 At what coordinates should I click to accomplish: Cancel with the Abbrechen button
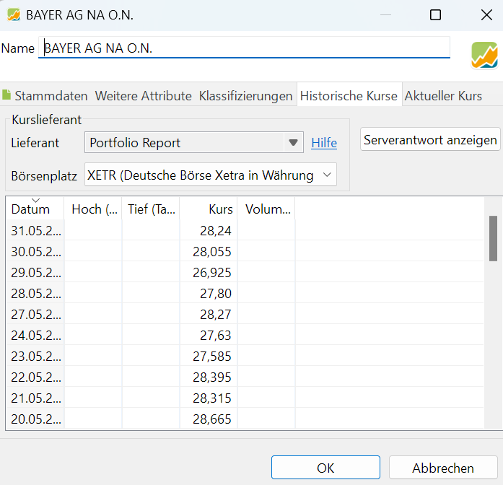[x=443, y=468]
